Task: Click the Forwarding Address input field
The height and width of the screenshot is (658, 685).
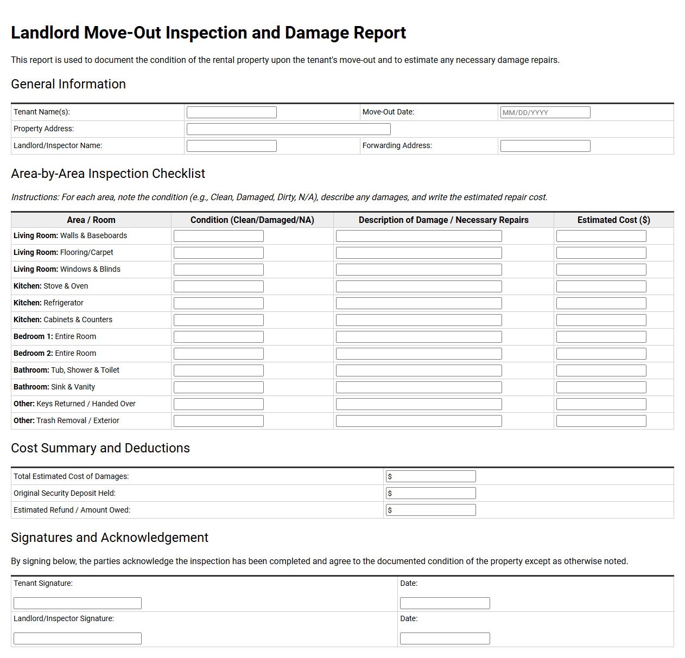Action: tap(546, 146)
